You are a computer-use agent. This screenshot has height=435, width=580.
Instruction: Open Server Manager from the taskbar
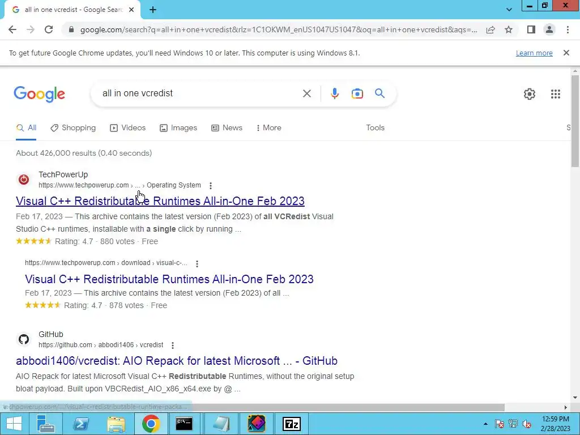[46, 424]
